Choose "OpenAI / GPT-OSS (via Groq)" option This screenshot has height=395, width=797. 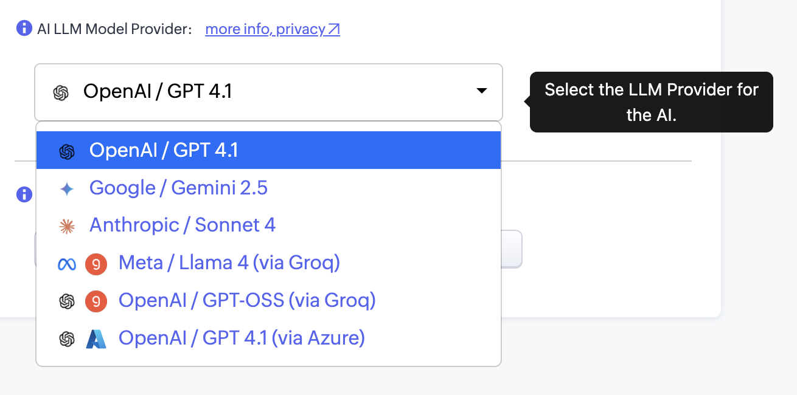[247, 300]
